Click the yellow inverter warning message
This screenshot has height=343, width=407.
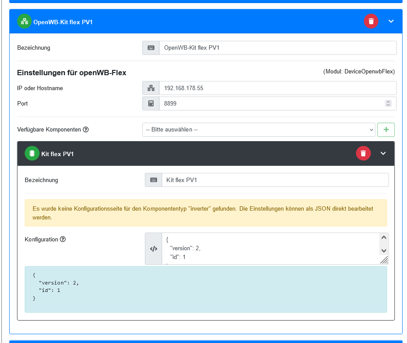tap(206, 213)
